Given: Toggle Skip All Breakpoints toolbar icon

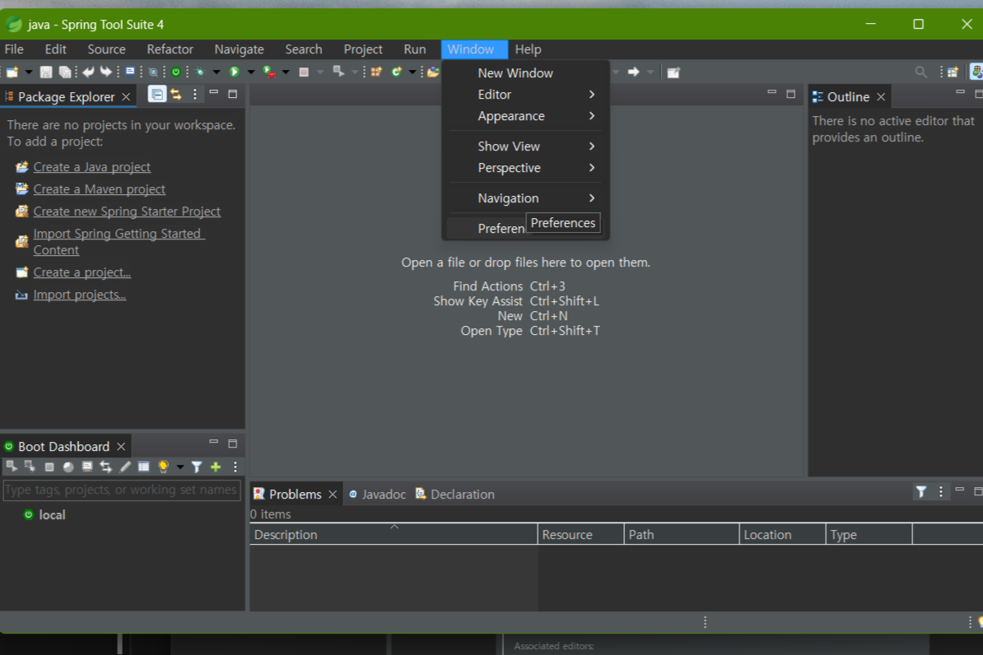Looking at the screenshot, I should click(x=152, y=72).
